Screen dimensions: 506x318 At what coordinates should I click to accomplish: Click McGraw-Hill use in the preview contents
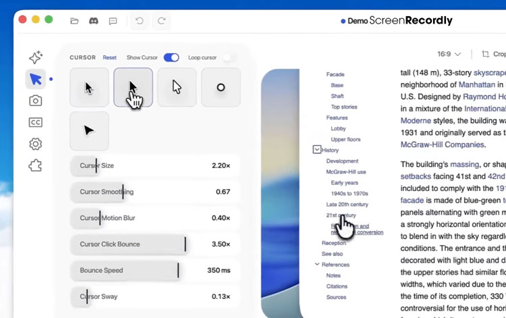click(x=346, y=172)
